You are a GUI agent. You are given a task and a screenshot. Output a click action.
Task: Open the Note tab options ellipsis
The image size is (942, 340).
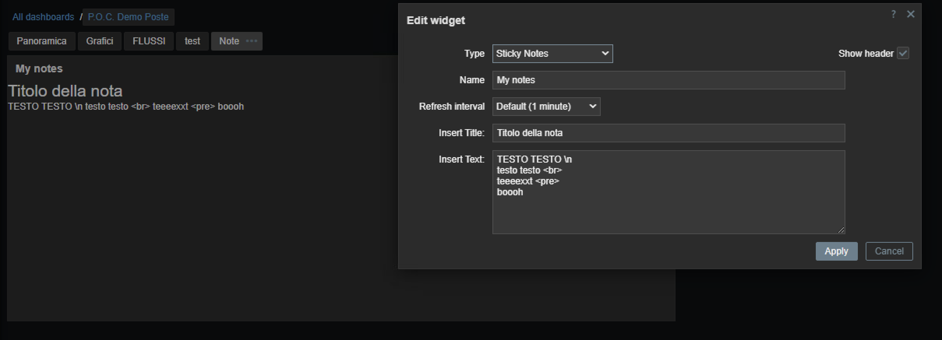point(252,41)
